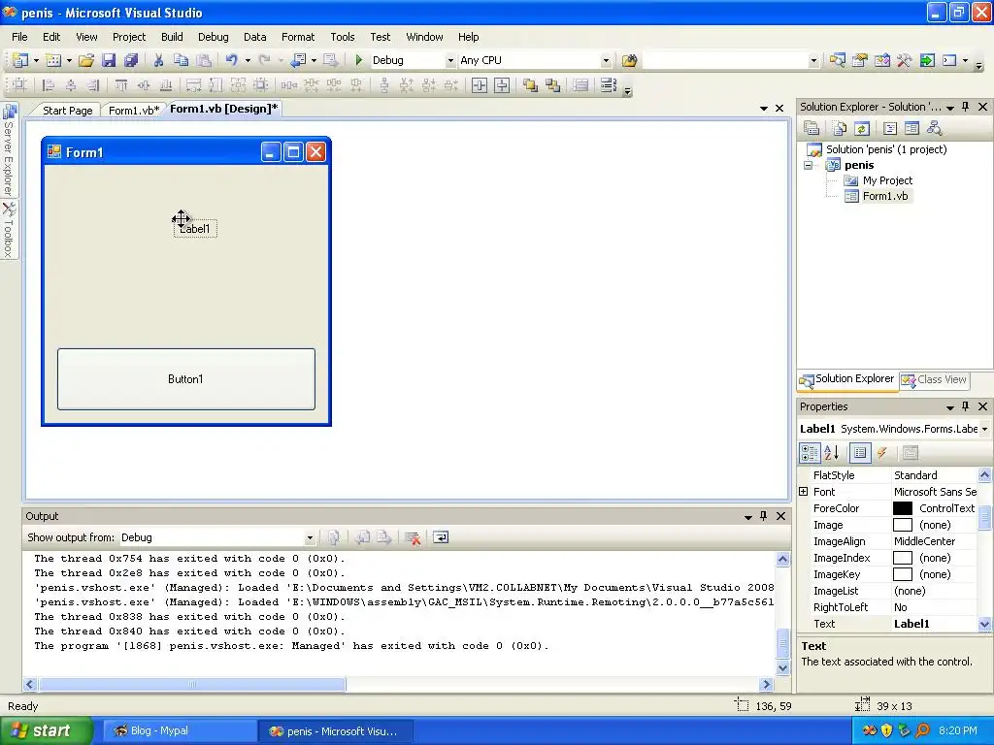Select the Label1 control on the form

[x=195, y=229]
